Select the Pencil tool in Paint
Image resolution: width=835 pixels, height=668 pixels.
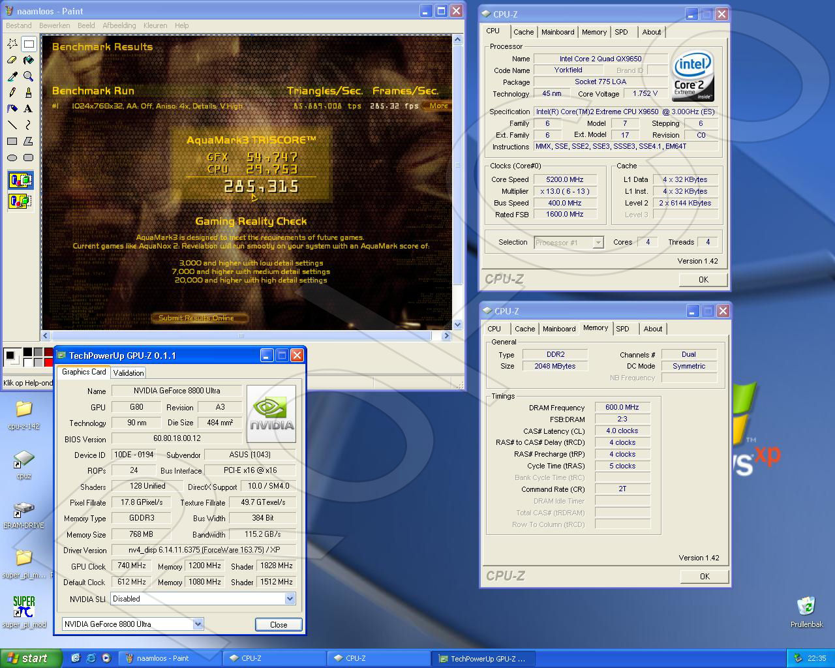coord(12,93)
